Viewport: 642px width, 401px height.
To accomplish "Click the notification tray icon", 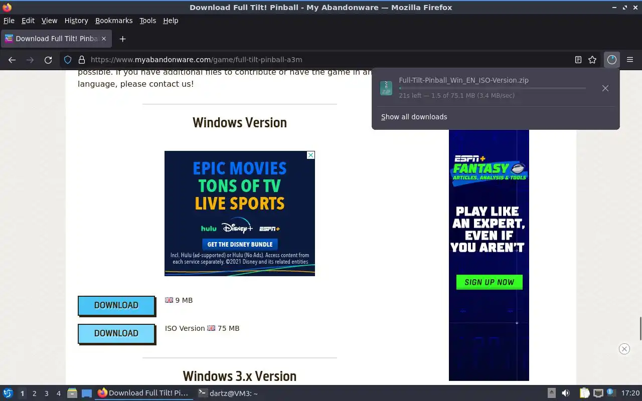I will pos(611,392).
